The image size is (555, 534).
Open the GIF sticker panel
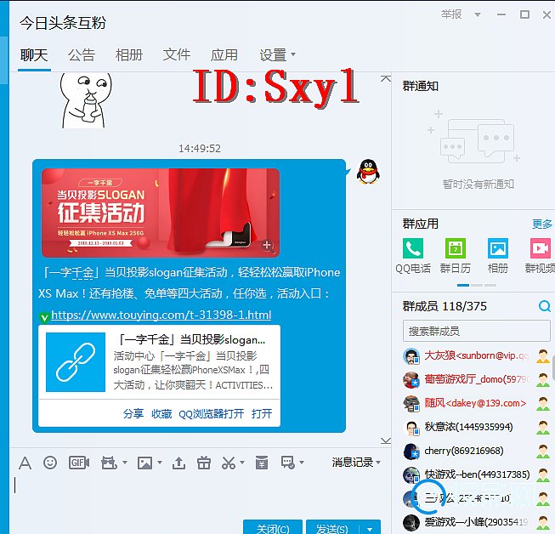pos(78,463)
